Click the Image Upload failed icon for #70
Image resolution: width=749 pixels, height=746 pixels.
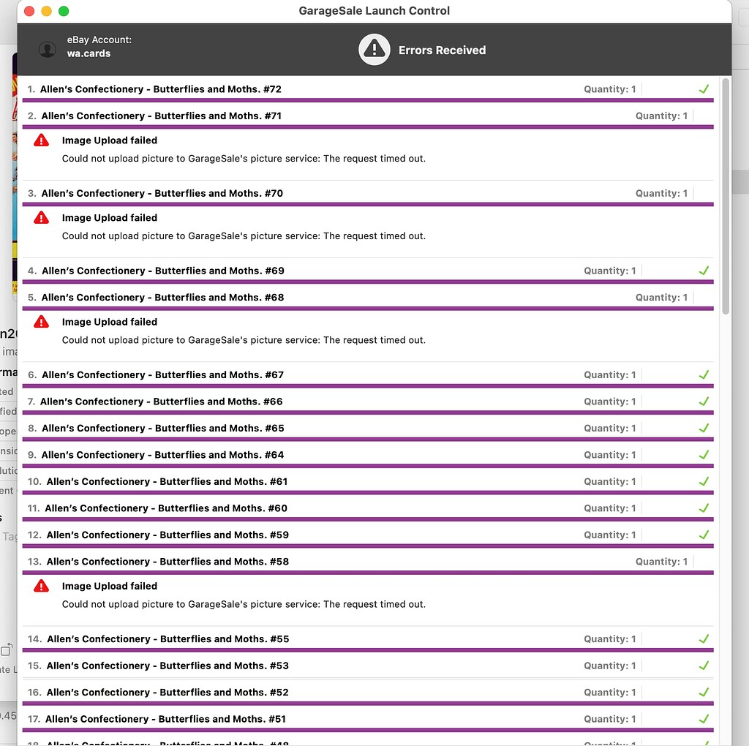click(40, 217)
